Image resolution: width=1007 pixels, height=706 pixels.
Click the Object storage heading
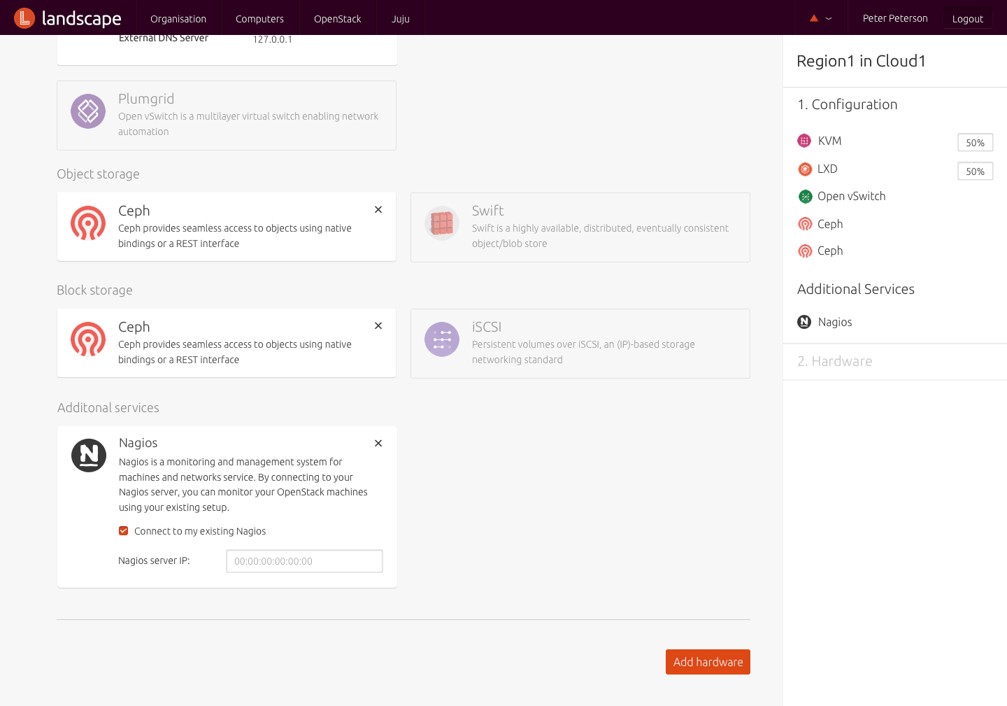[98, 174]
